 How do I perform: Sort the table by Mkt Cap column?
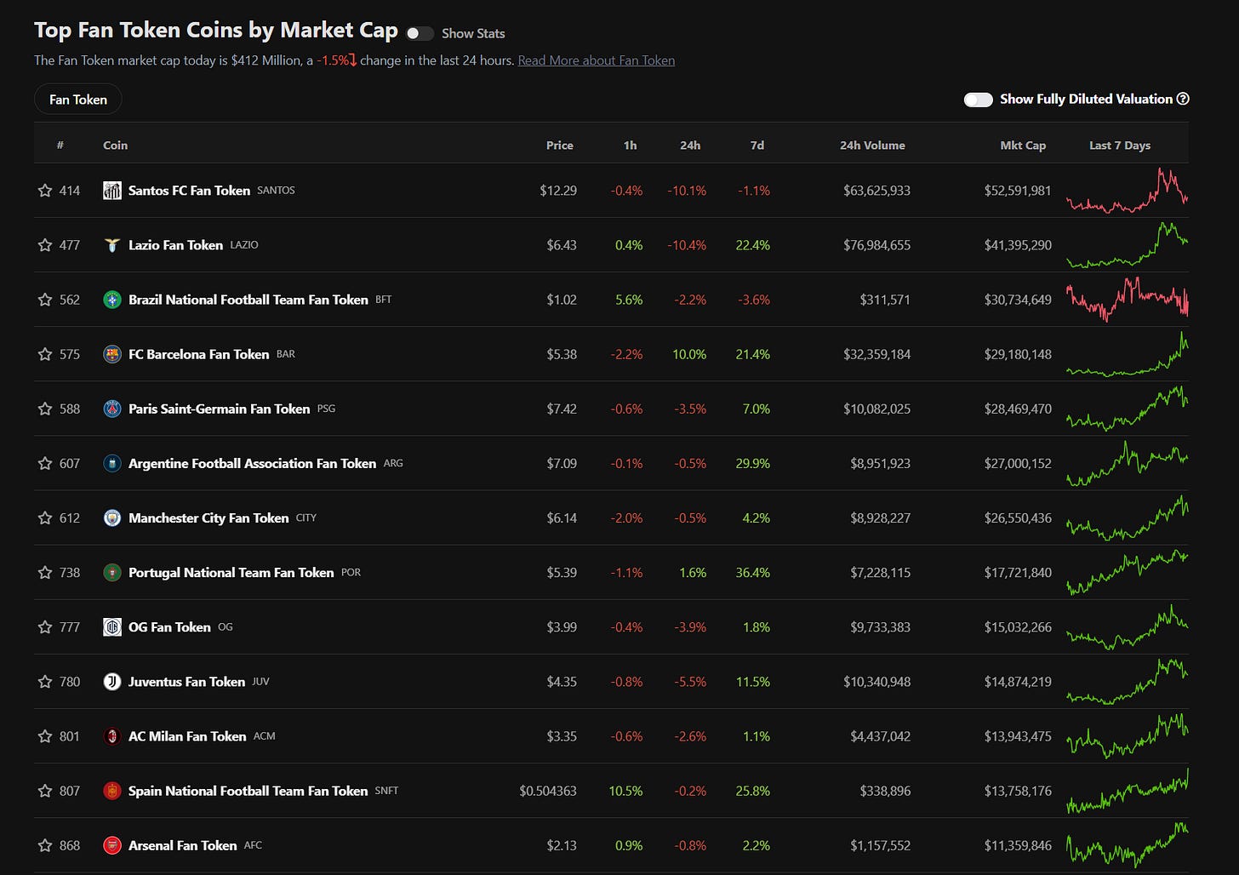[1023, 146]
